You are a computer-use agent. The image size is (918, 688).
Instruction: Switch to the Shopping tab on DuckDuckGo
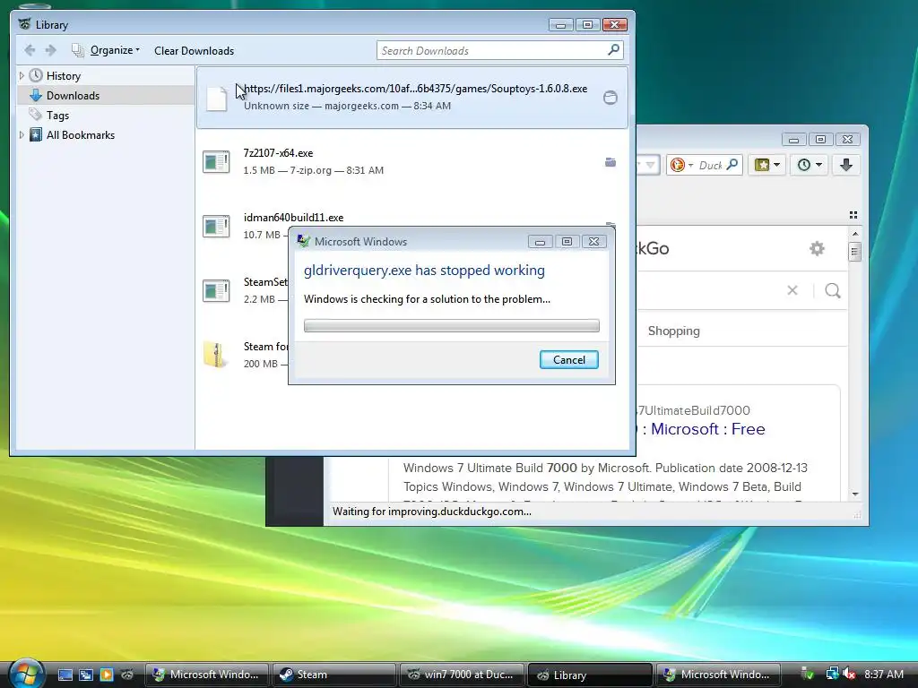[x=673, y=331]
